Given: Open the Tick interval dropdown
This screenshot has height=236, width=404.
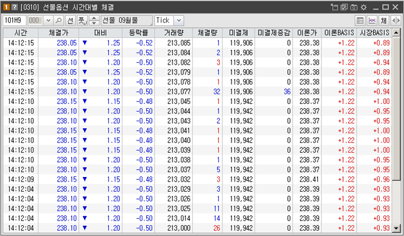Looking at the screenshot, I should pos(179,21).
